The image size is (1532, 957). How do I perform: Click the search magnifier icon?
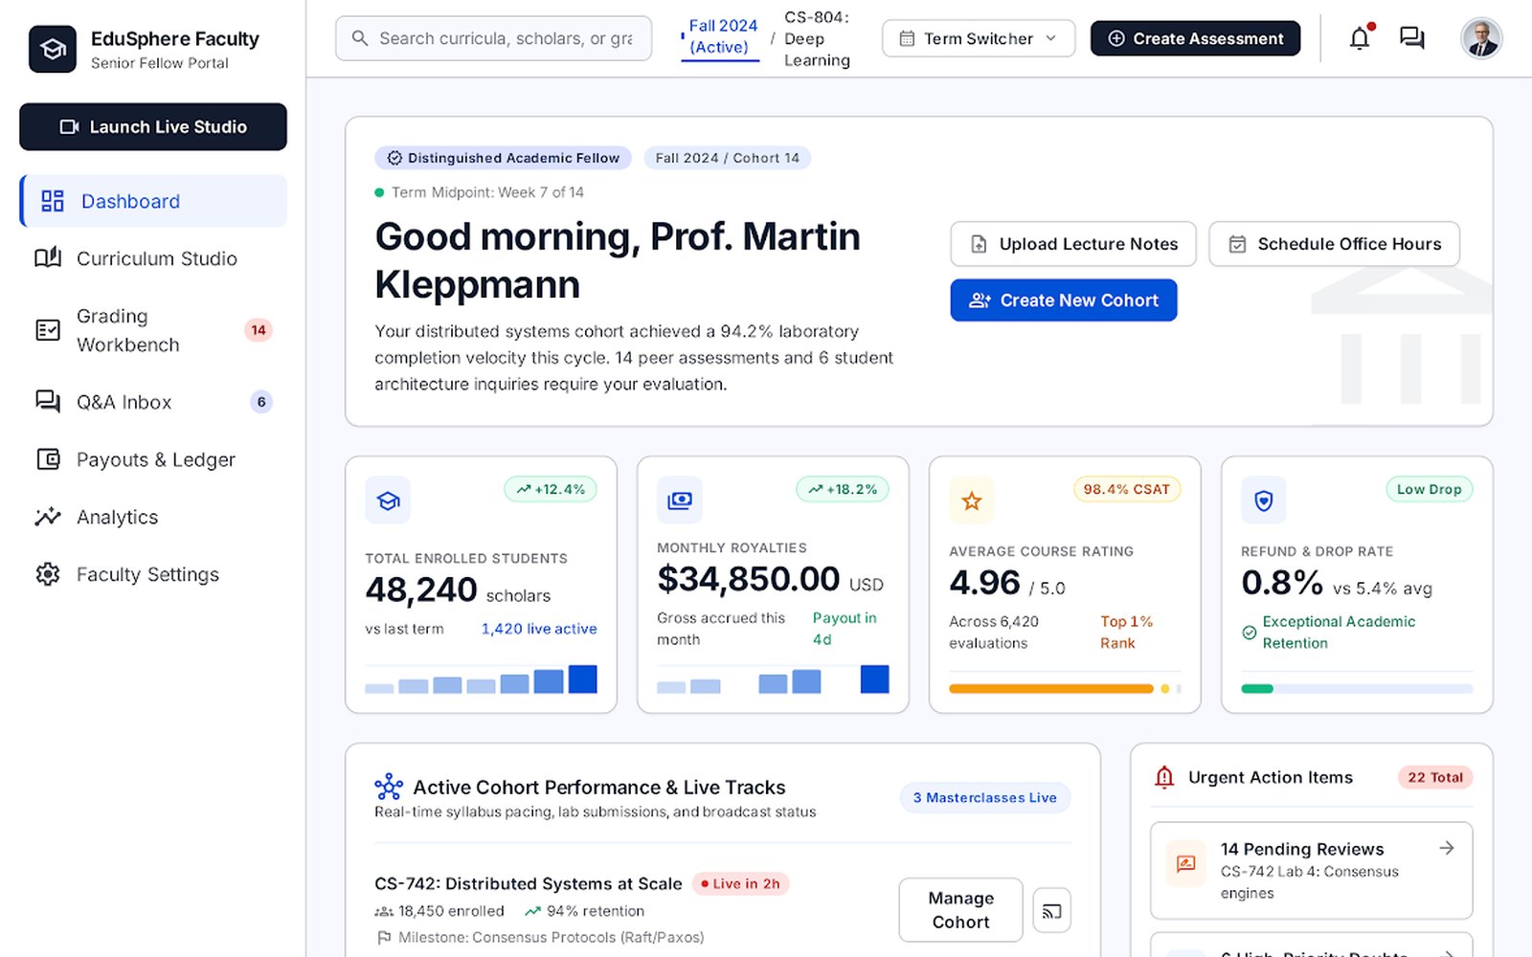click(360, 38)
